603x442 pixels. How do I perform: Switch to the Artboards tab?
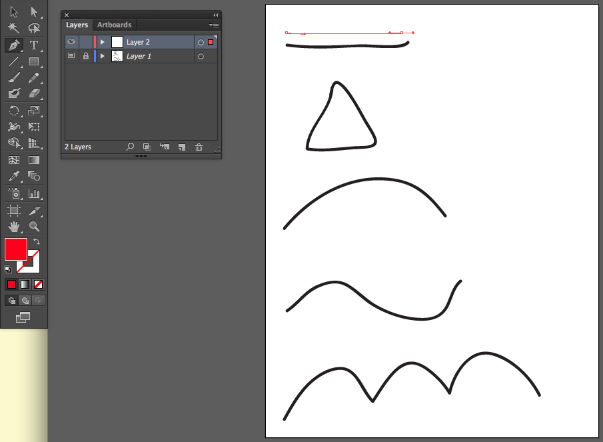click(x=115, y=25)
